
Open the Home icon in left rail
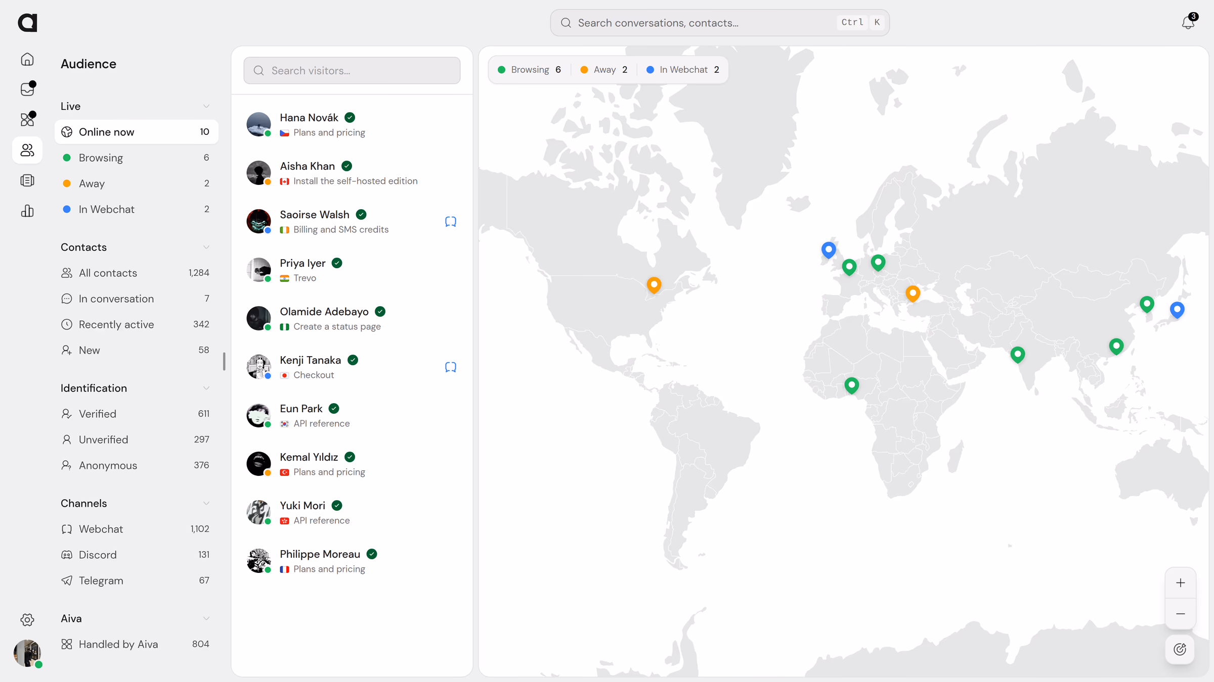coord(27,59)
